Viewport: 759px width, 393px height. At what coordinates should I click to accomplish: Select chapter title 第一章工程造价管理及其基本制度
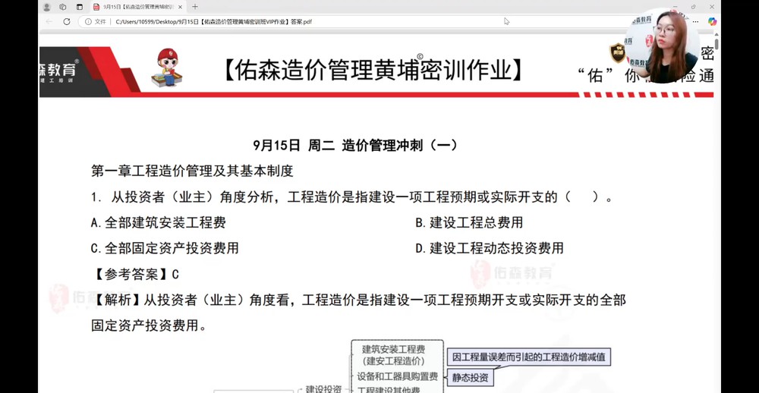(x=192, y=171)
